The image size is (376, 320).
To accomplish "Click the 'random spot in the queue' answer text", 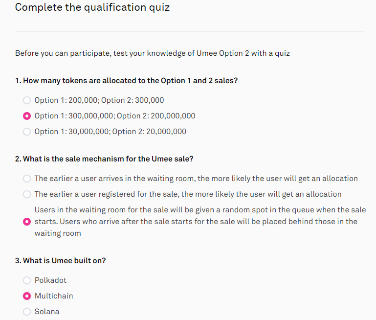I will (200, 222).
